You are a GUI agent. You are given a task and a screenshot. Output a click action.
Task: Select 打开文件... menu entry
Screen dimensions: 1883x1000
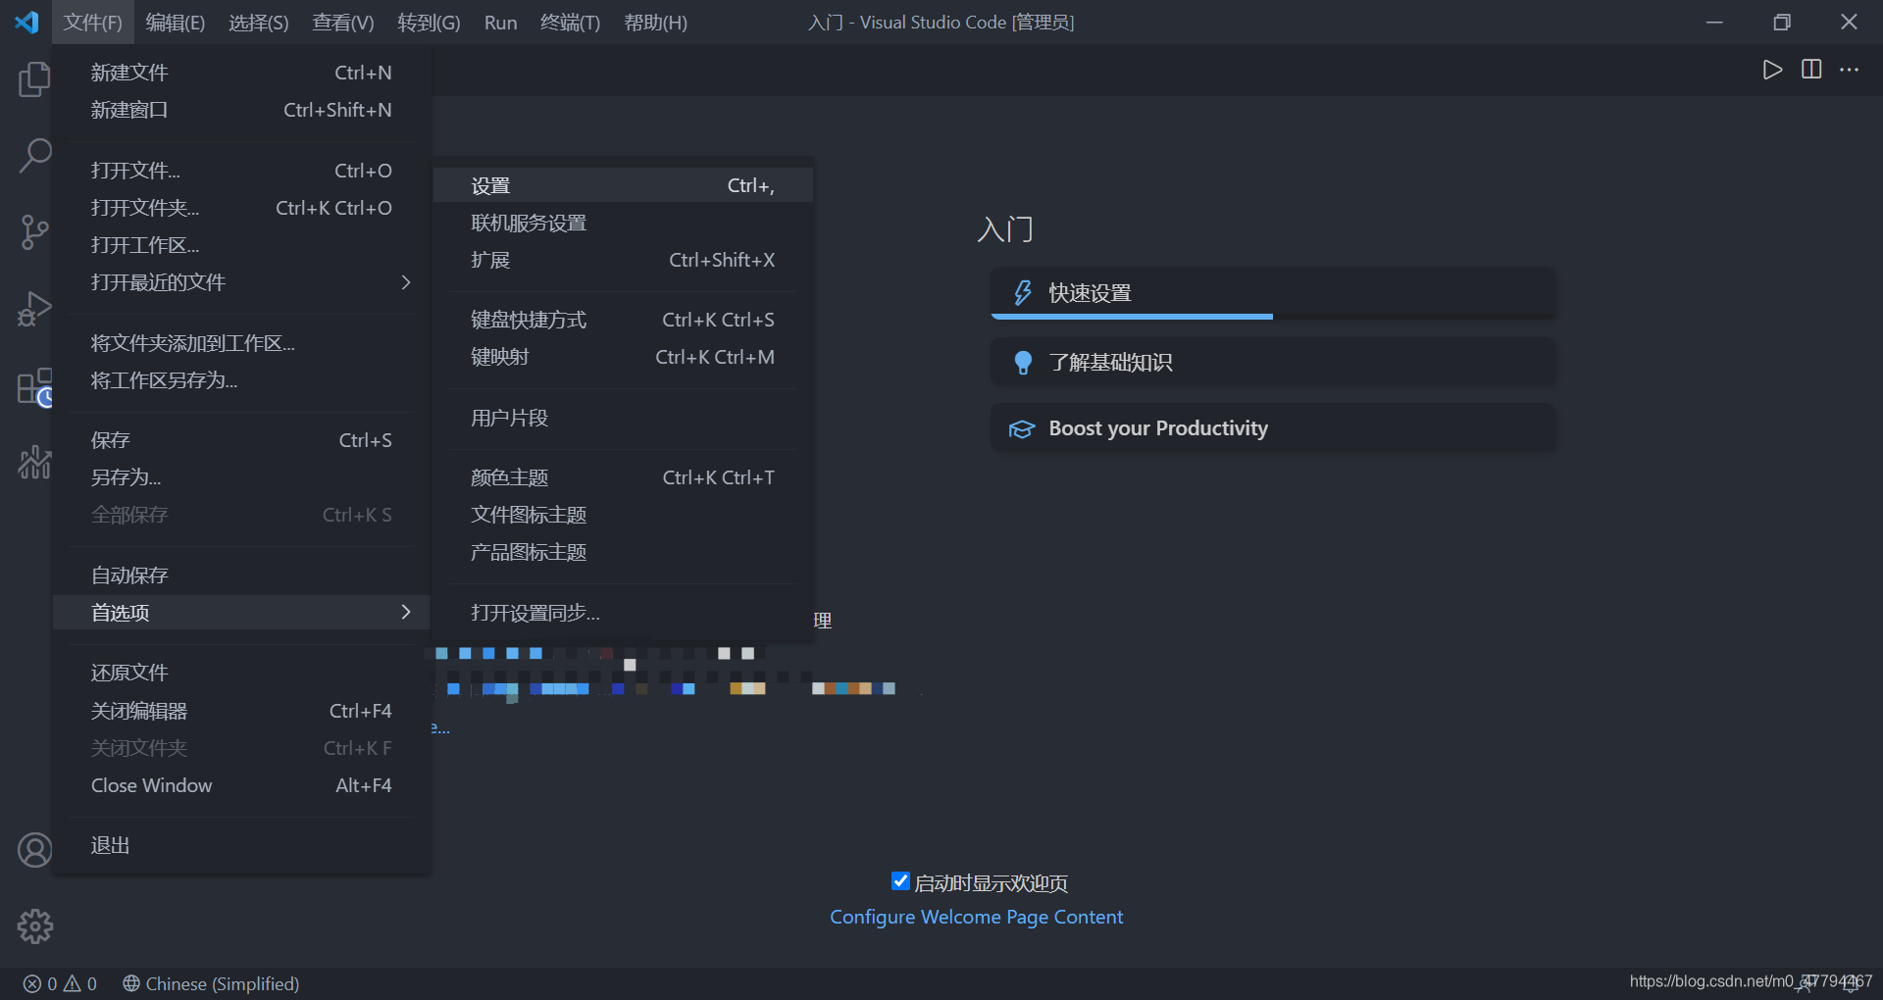coord(241,171)
